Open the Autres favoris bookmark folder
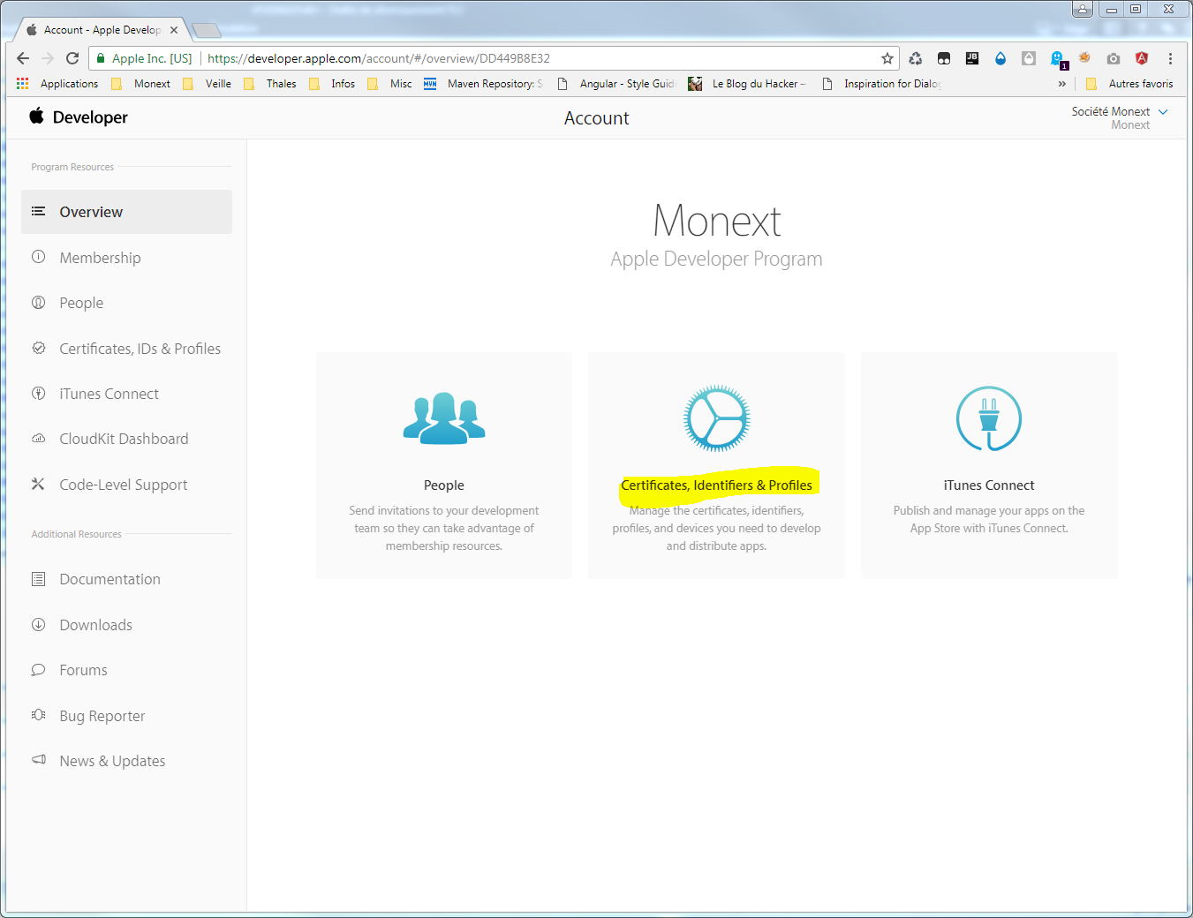The image size is (1193, 918). click(x=1129, y=84)
